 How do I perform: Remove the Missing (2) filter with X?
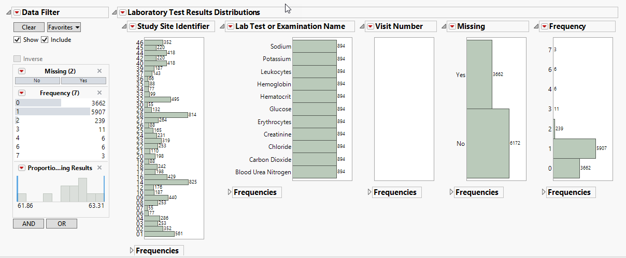(99, 71)
